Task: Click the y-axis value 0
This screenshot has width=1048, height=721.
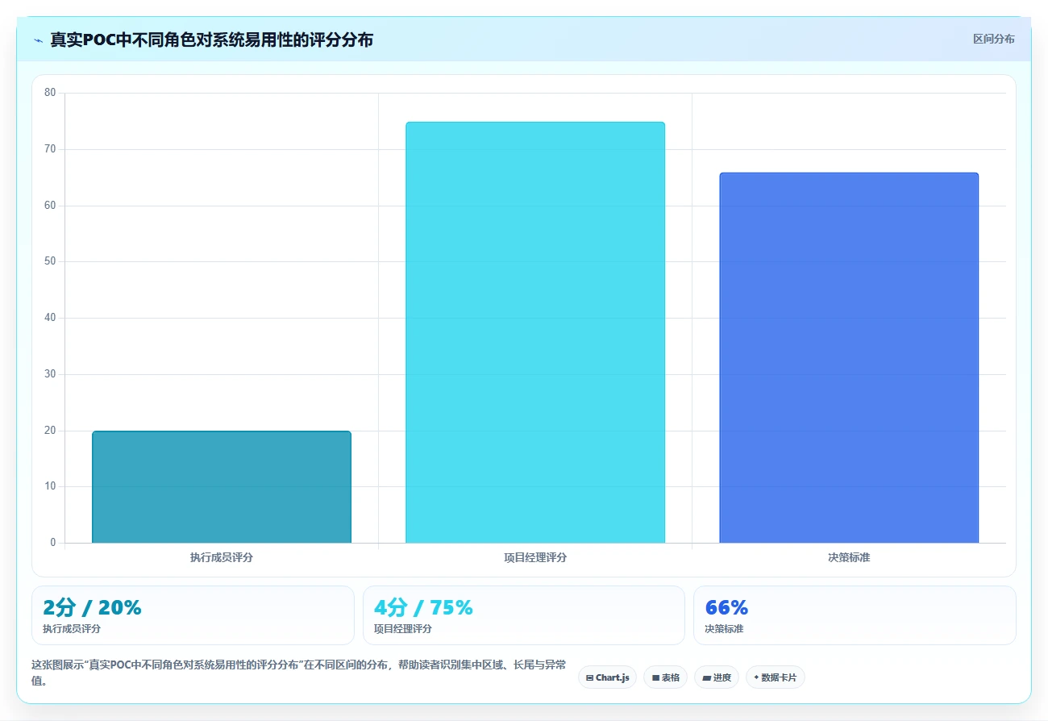Action: coord(53,543)
